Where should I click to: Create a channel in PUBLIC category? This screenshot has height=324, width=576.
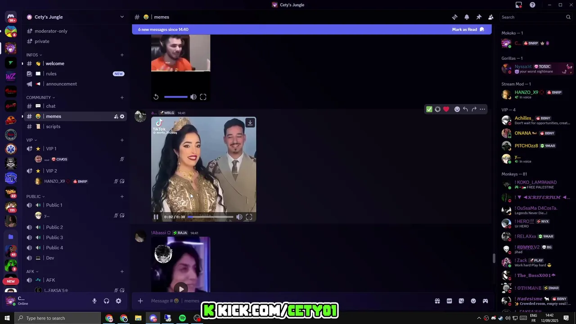[x=122, y=197]
